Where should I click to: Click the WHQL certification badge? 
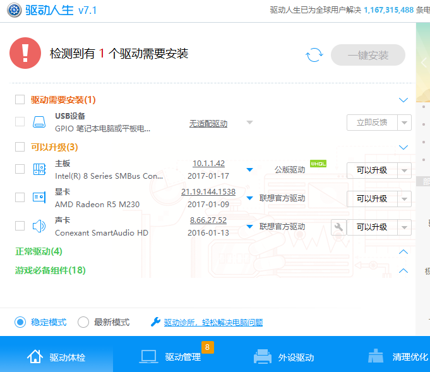point(318,164)
